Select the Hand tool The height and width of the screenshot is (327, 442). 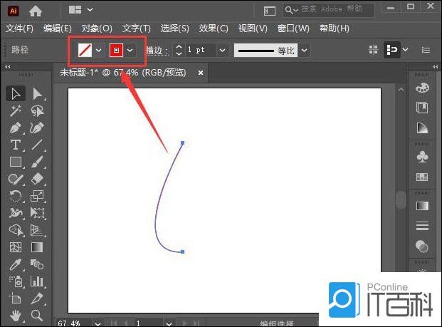[16, 315]
